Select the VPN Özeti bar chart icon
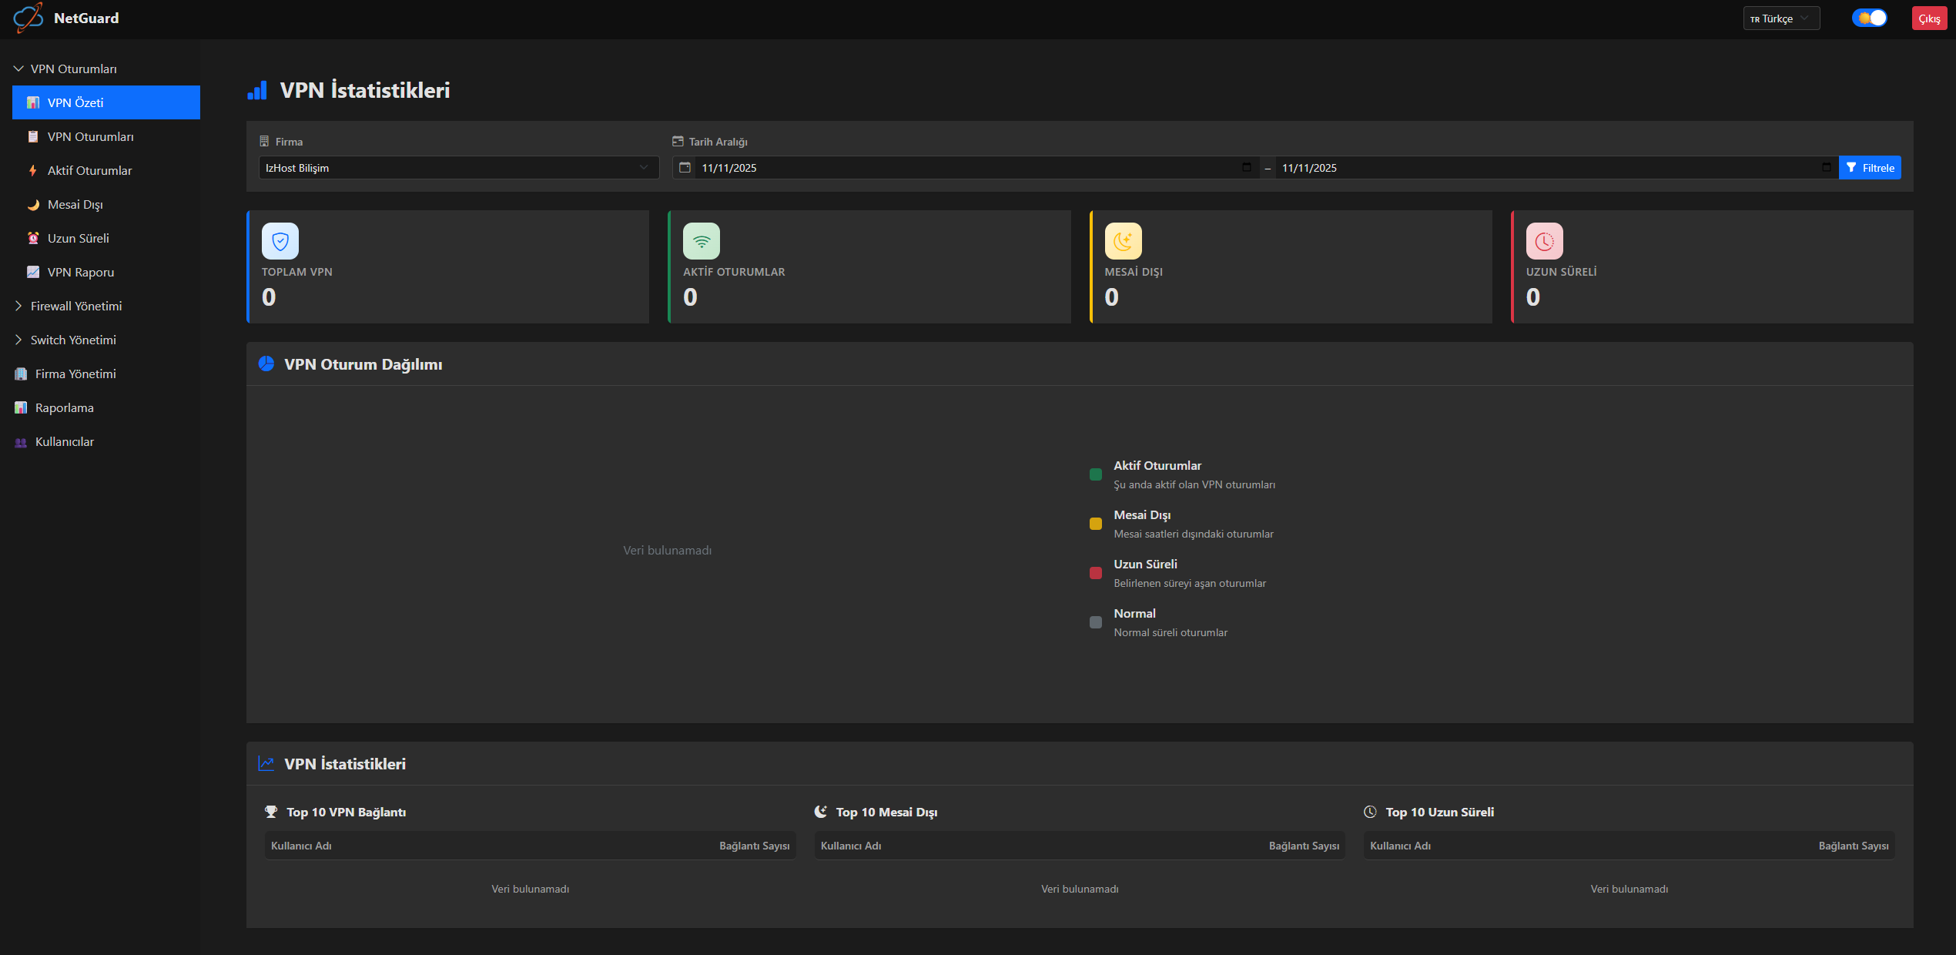Screen dimensions: 1956x955 pyautogui.click(x=32, y=102)
